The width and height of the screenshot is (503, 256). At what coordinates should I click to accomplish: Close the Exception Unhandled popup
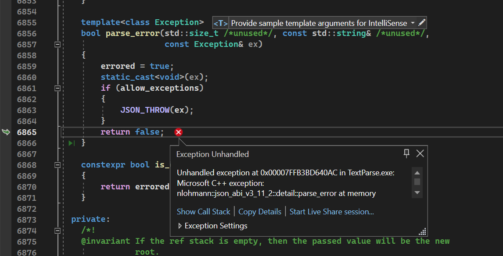[420, 153]
